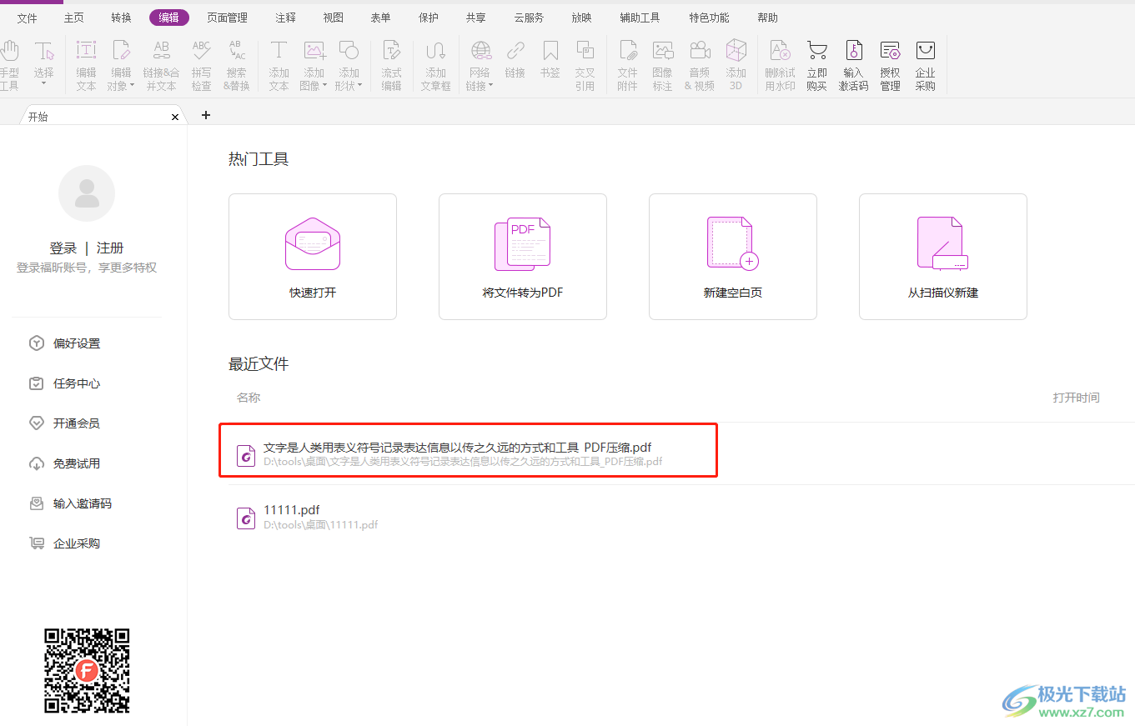Switch to the 主页 ribbon tab

click(x=74, y=18)
